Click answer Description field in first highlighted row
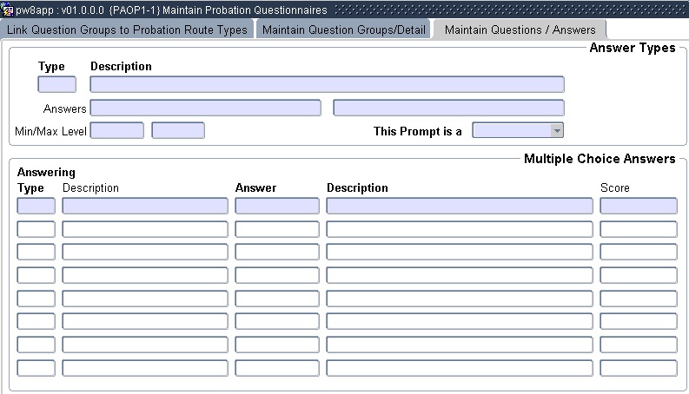The image size is (689, 394). 460,206
